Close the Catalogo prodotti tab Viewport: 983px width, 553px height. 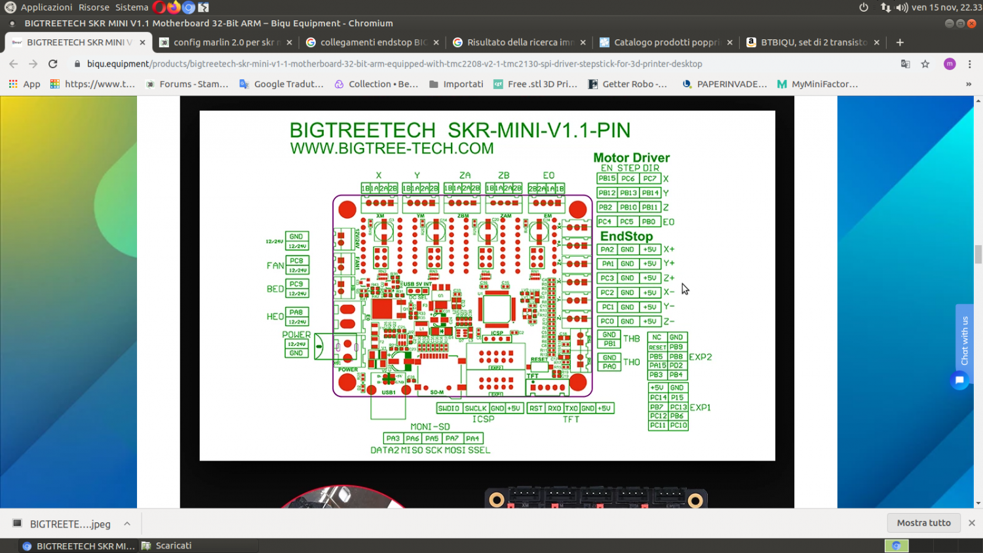(729, 42)
